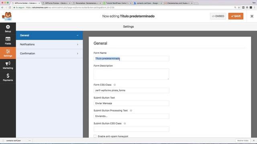Open the Marketing megaphone panel
257x144 pixels.
[x=8, y=65]
